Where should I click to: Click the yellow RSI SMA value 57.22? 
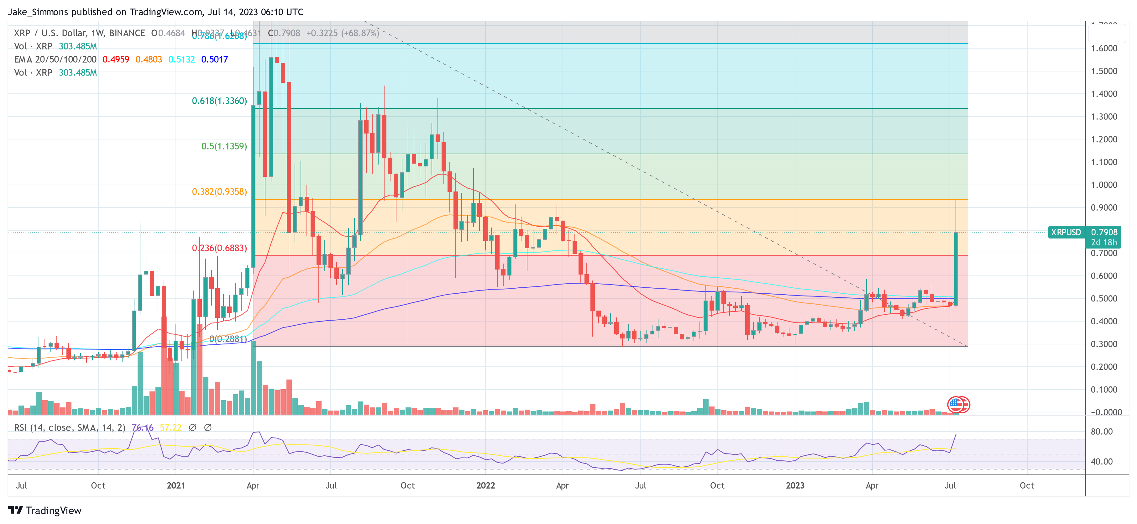point(171,428)
